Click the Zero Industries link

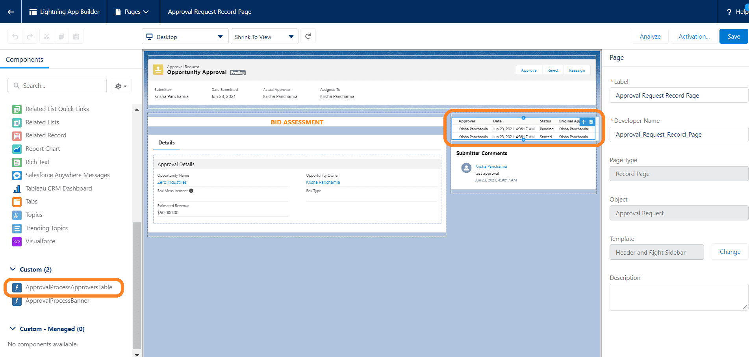coord(172,182)
